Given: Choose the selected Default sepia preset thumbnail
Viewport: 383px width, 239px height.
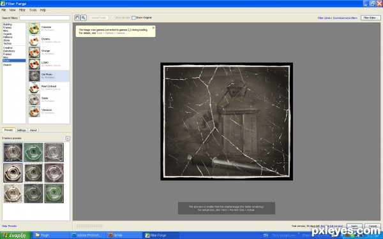Looking at the screenshot, I should (x=13, y=152).
